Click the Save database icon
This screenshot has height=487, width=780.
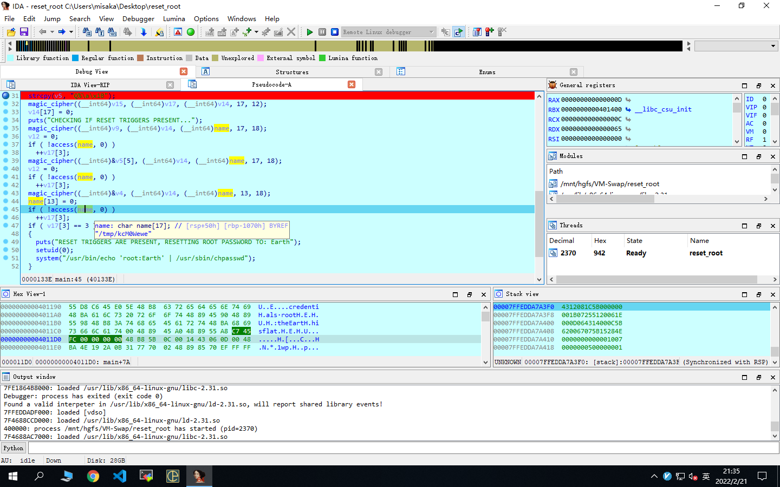(24, 32)
